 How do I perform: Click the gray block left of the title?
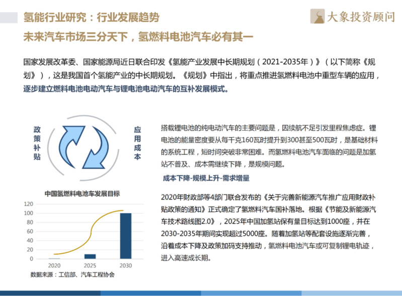click(x=10, y=18)
